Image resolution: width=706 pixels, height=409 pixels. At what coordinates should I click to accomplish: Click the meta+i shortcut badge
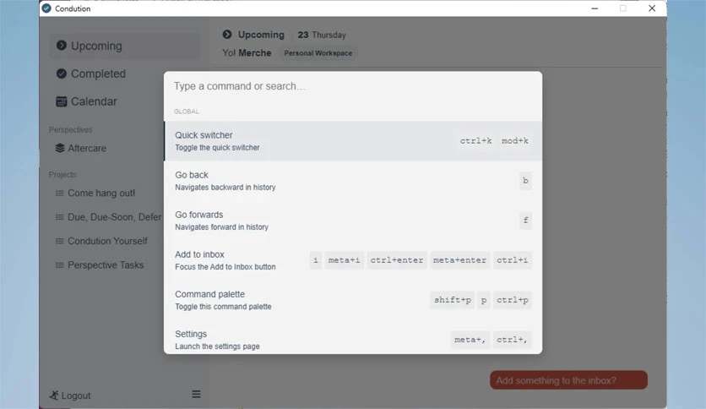(344, 260)
